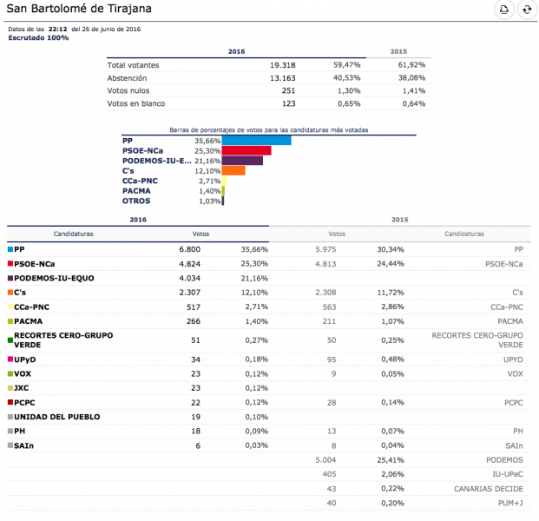The image size is (539, 521).
Task: Click the Votos column header for 2015
Action: [337, 234]
